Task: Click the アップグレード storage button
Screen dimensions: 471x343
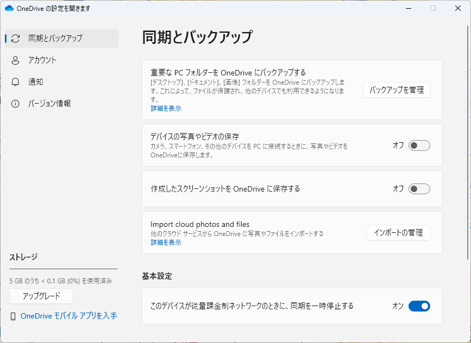Action: [x=41, y=296]
